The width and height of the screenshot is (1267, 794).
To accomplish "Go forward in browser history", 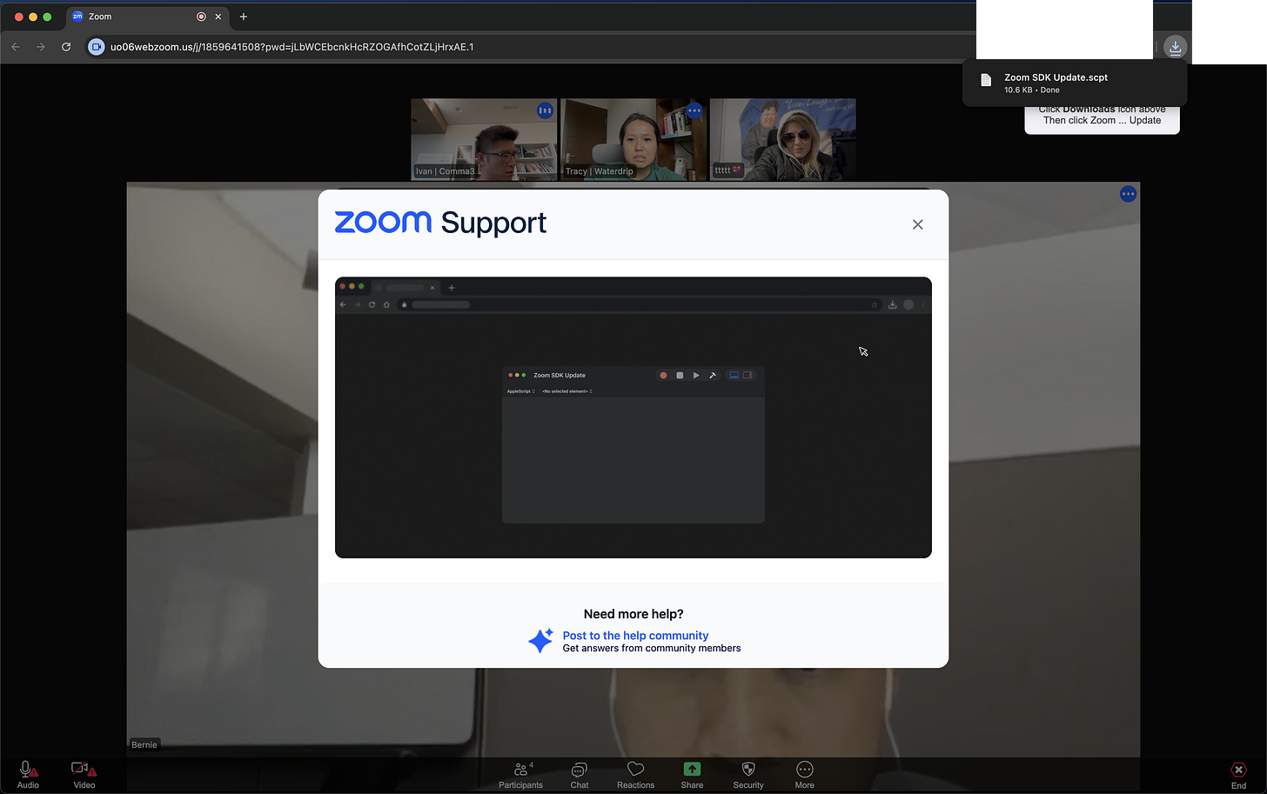I will (40, 47).
